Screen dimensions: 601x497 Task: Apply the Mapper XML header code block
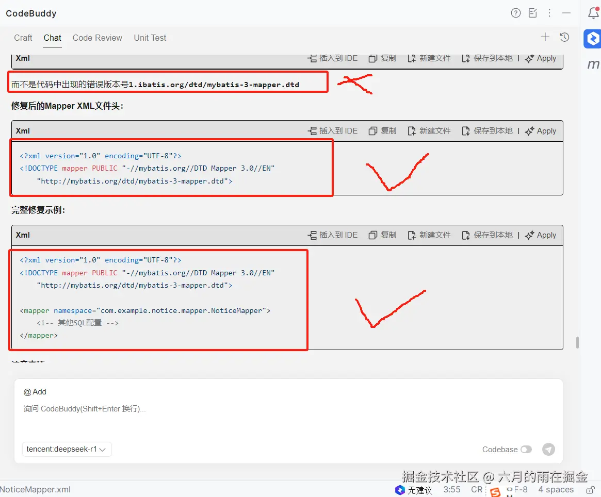[541, 131]
